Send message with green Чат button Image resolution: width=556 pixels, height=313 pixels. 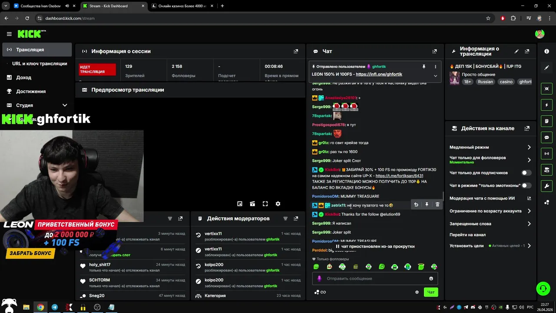point(431,292)
